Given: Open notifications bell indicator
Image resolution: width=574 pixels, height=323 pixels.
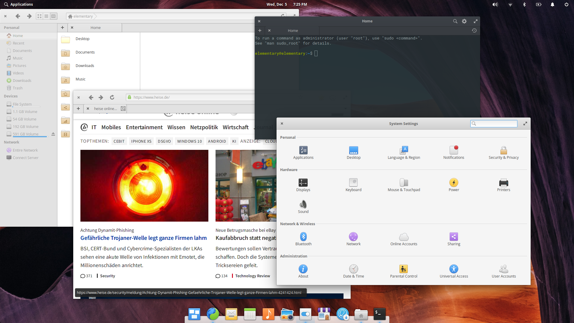Looking at the screenshot, I should point(552,4).
